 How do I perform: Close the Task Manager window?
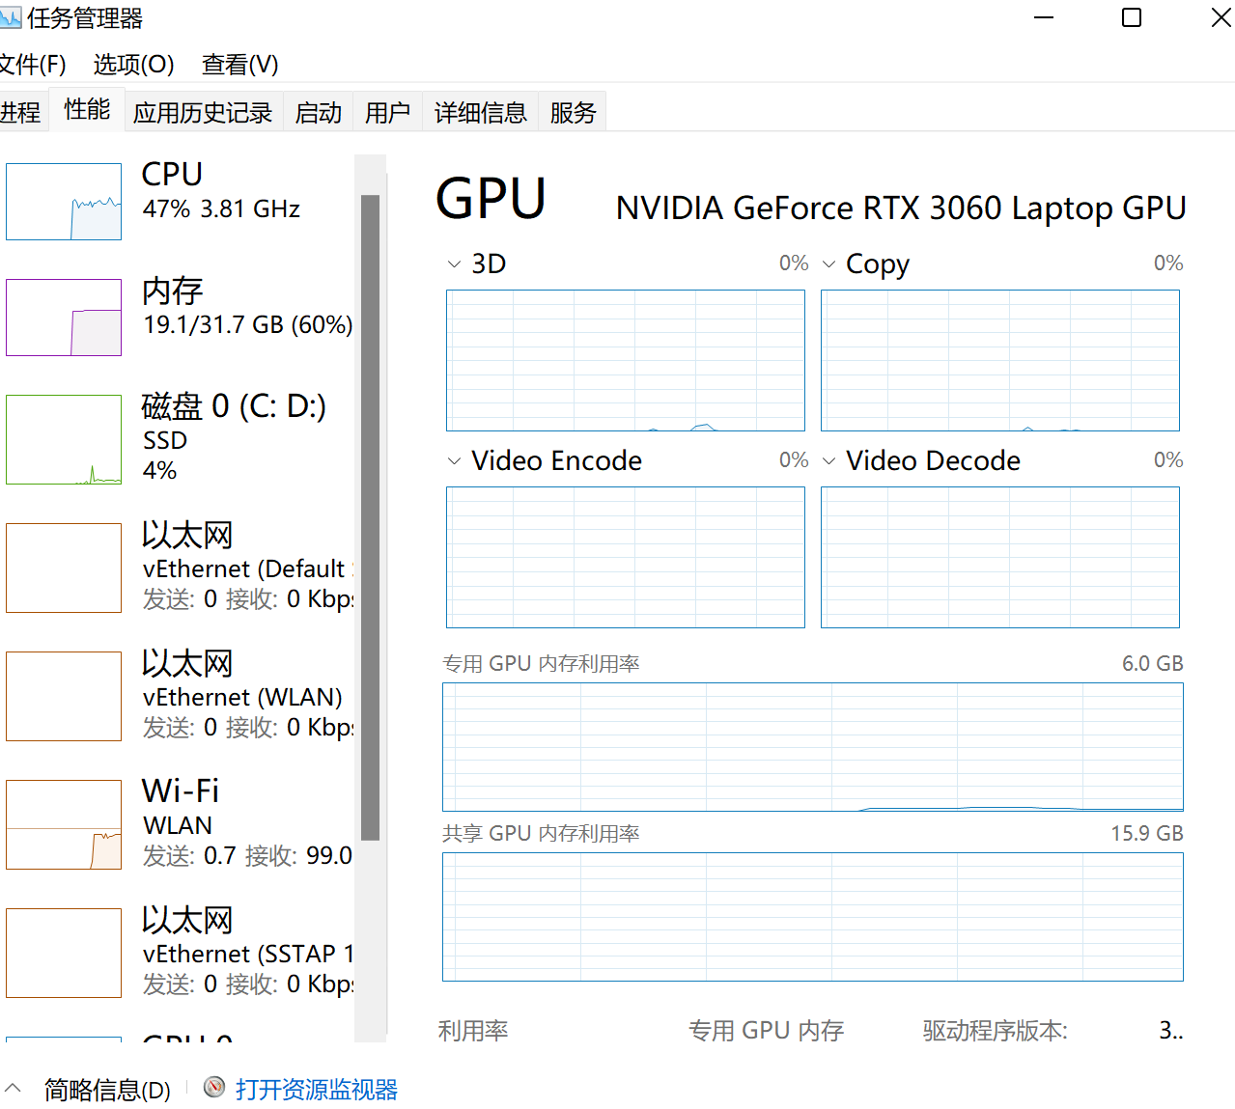point(1221,17)
